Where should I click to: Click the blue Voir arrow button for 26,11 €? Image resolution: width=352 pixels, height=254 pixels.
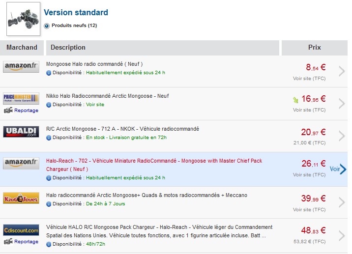(x=338, y=169)
